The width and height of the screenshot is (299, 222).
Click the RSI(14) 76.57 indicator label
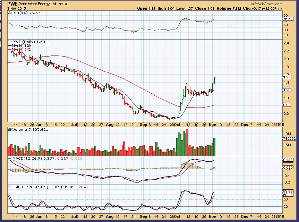click(26, 13)
